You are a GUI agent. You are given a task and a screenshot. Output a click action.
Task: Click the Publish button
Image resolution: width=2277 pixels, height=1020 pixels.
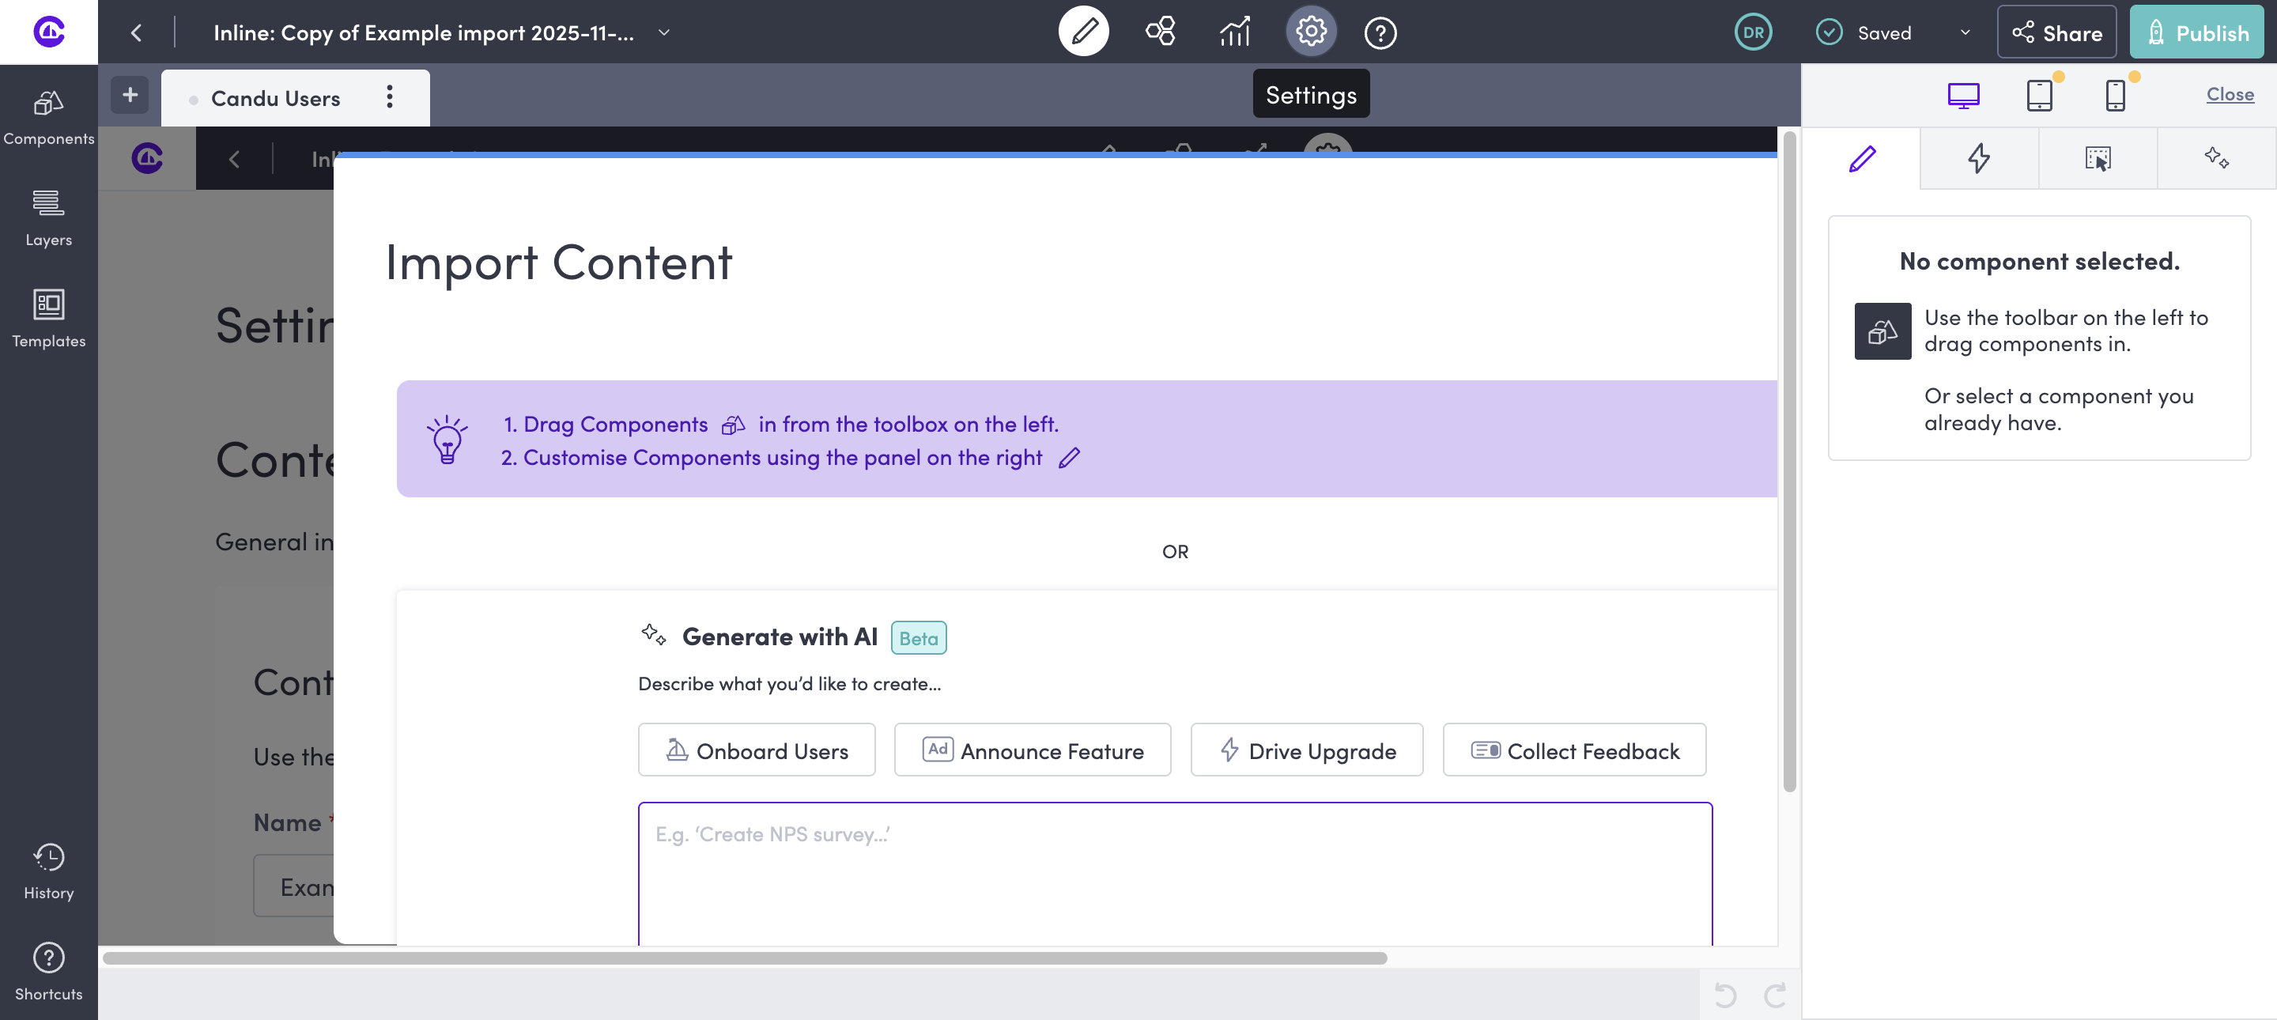coord(2196,32)
